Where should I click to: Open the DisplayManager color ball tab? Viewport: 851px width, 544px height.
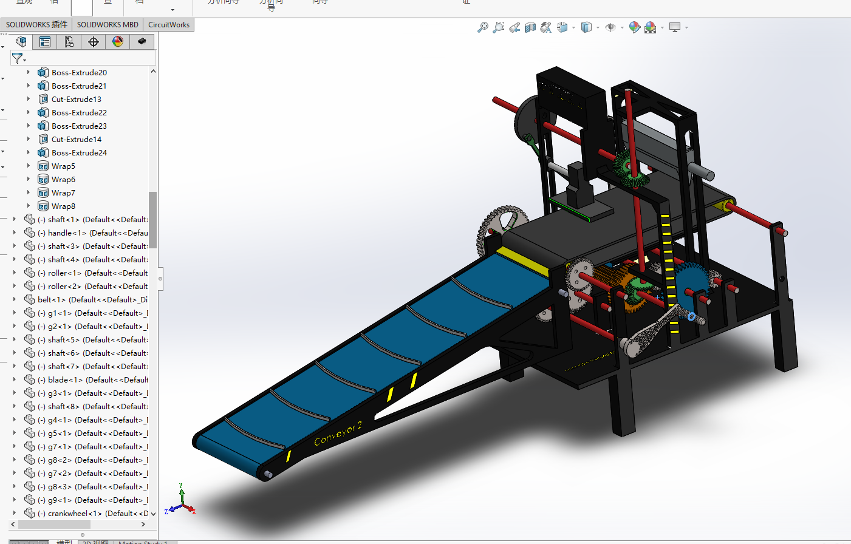[x=118, y=42]
